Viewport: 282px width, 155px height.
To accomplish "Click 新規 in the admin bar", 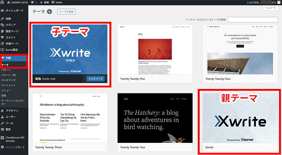I will (46, 3).
